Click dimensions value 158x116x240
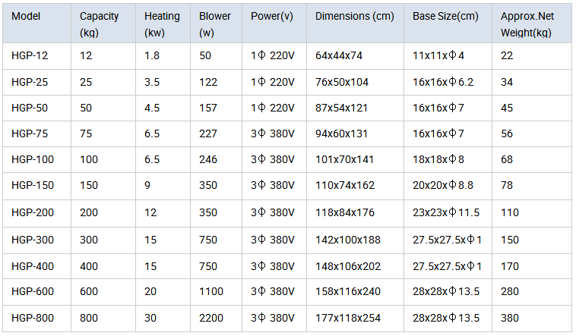 coord(348,291)
